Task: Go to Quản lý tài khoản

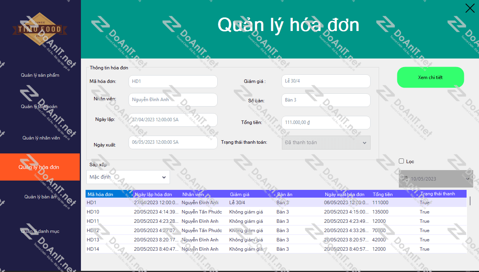Action: coord(40,107)
